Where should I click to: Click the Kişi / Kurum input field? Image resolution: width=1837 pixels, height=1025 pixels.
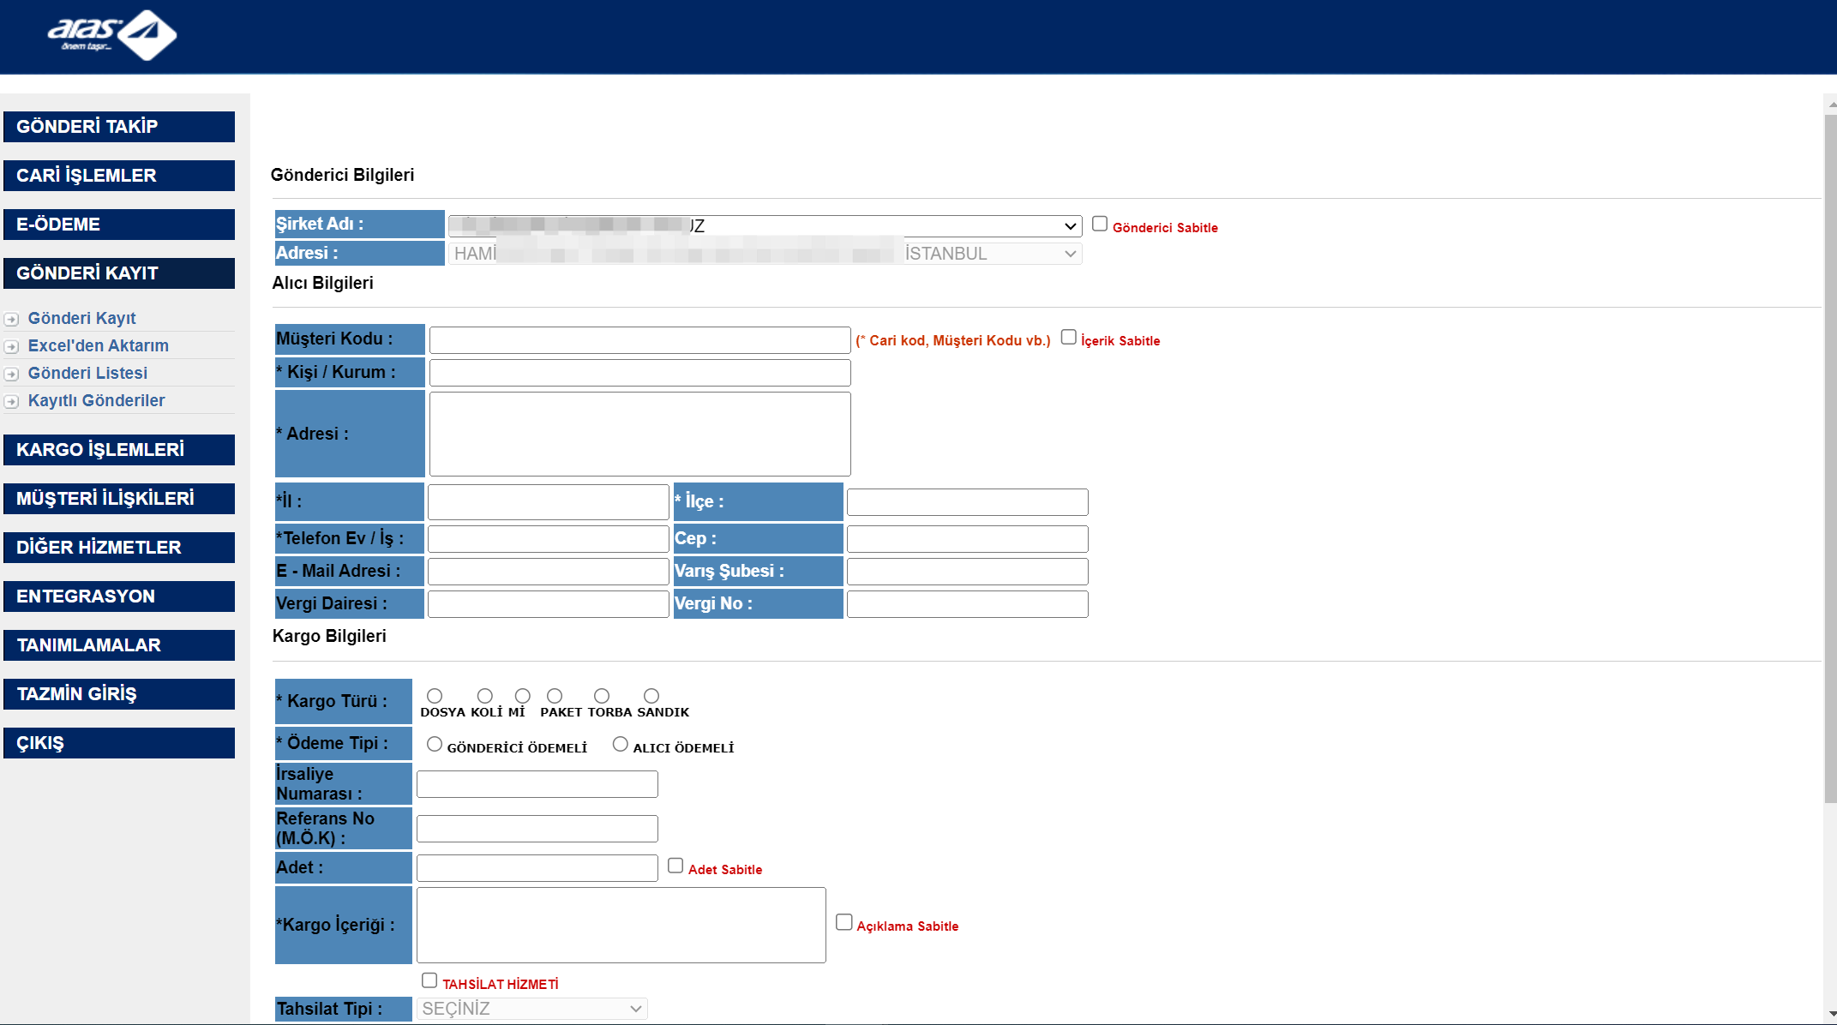[639, 373]
